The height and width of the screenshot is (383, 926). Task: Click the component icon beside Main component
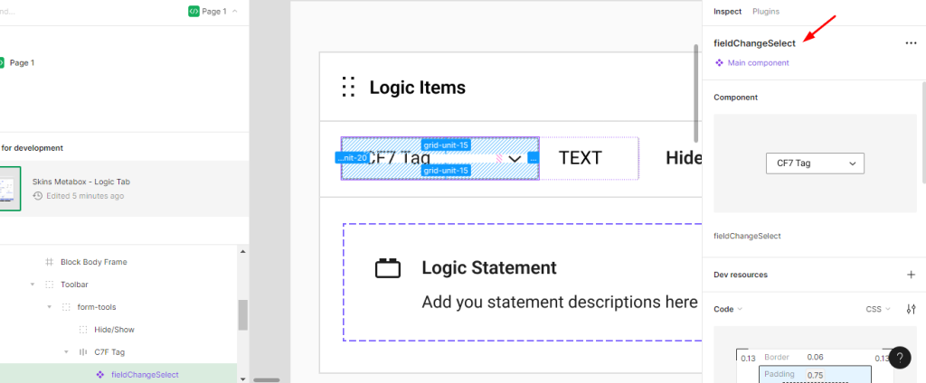click(719, 63)
